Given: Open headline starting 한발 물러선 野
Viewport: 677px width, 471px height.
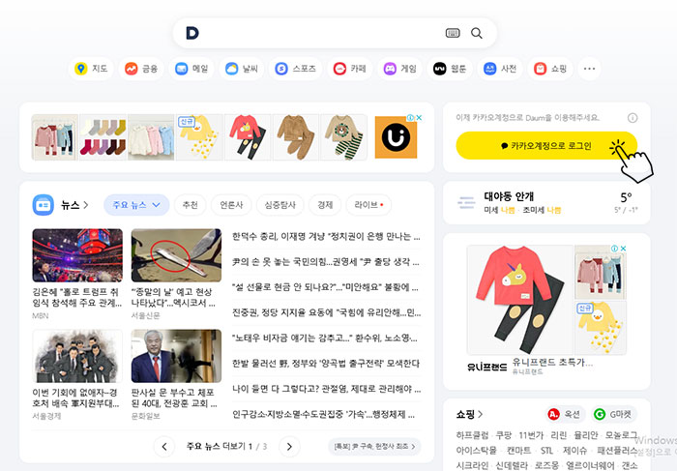Looking at the screenshot, I should [x=326, y=363].
